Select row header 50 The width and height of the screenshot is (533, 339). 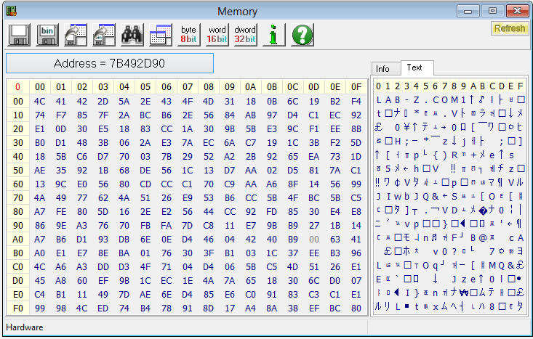(17, 170)
